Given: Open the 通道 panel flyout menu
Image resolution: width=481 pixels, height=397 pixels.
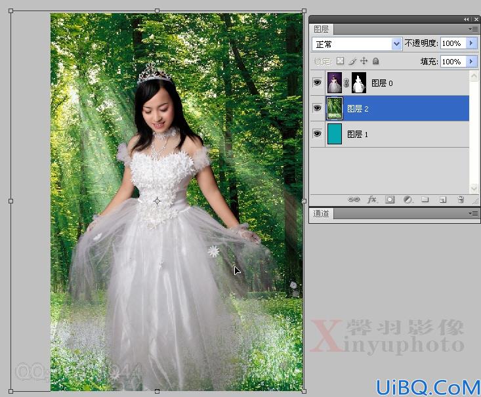Looking at the screenshot, I should (473, 213).
